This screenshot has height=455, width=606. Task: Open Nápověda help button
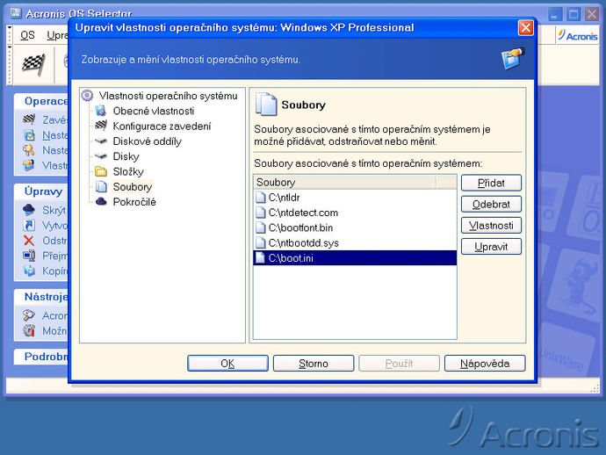tap(485, 364)
